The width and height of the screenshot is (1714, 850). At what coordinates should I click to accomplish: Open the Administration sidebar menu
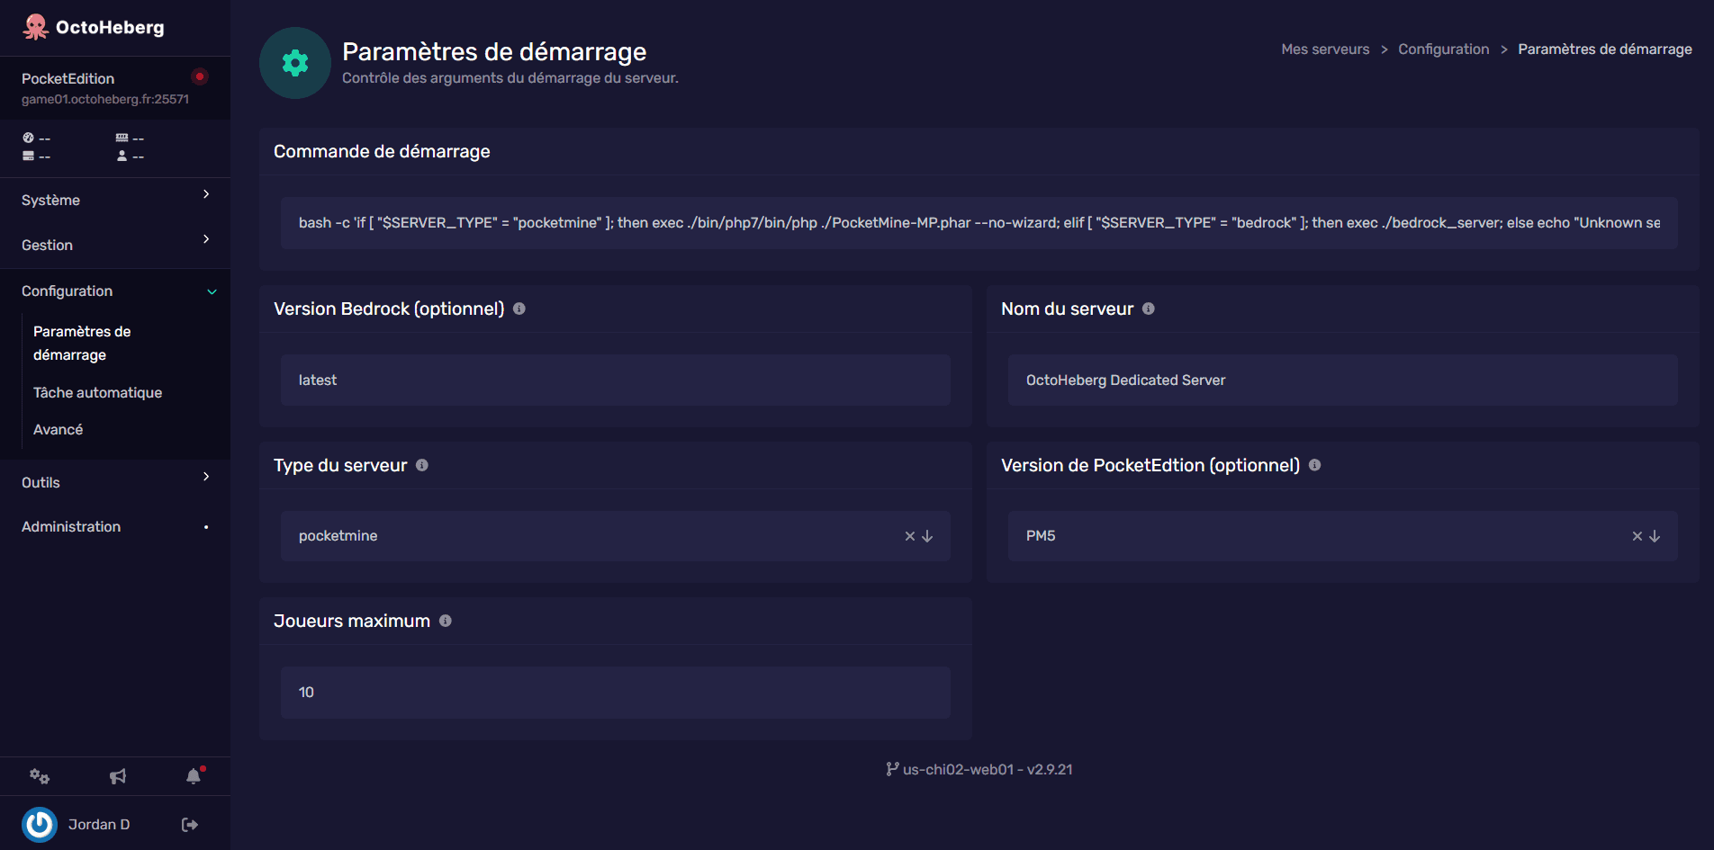[x=115, y=526]
